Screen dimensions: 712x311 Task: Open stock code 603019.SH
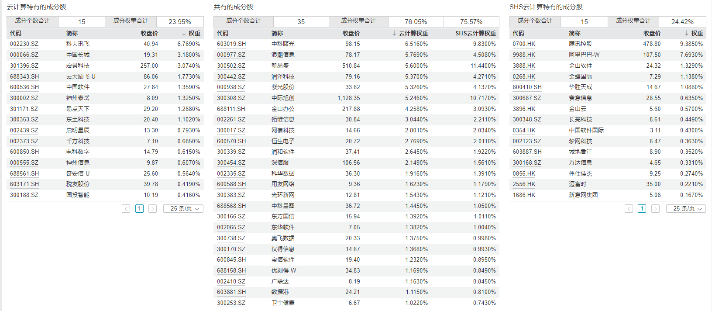pos(231,44)
